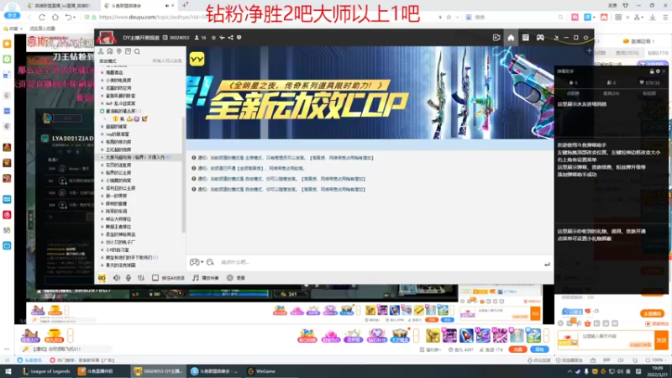Click the music note accompaniment button
This screenshot has width=672, height=378.
pos(206,278)
